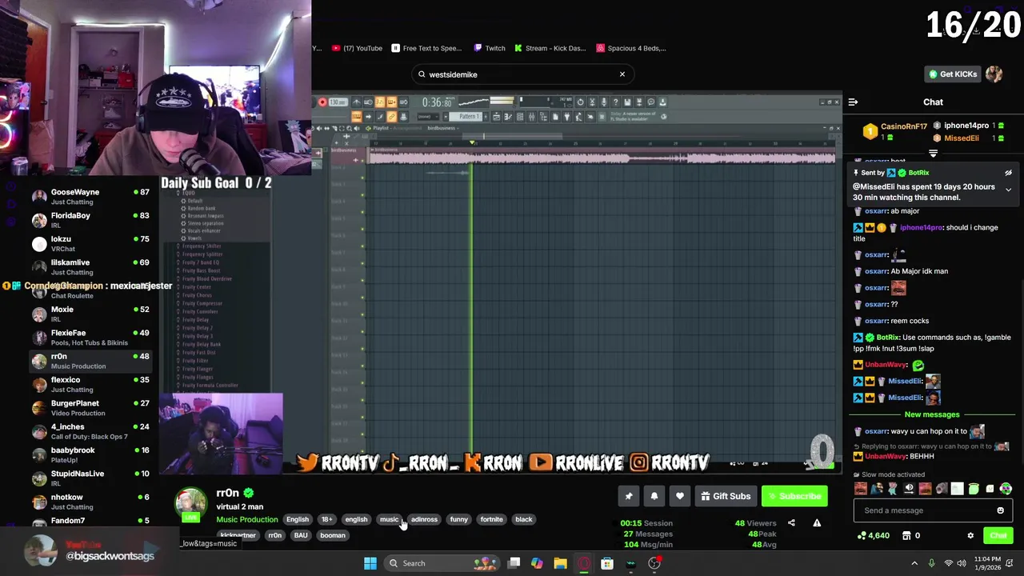This screenshot has height=576, width=1024.
Task: Toggle the notification bell icon
Action: [x=654, y=496]
